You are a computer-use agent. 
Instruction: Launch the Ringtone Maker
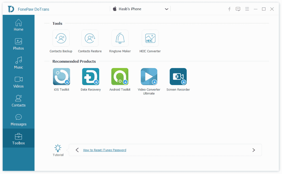click(x=120, y=38)
